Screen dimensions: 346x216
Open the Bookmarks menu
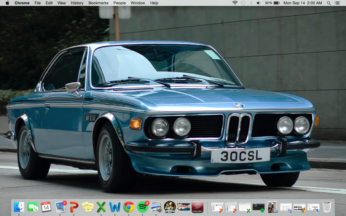point(98,3)
